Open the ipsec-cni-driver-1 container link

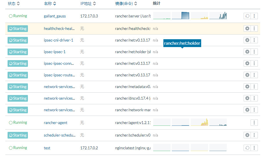(58, 40)
